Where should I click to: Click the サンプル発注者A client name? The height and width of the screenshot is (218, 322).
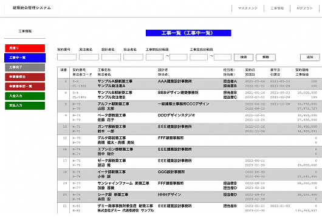111,86
